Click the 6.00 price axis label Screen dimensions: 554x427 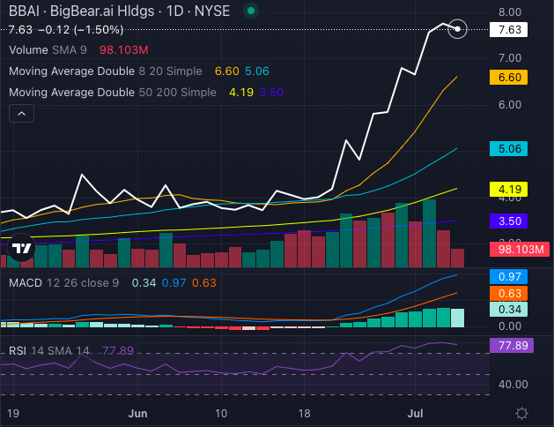(x=510, y=105)
